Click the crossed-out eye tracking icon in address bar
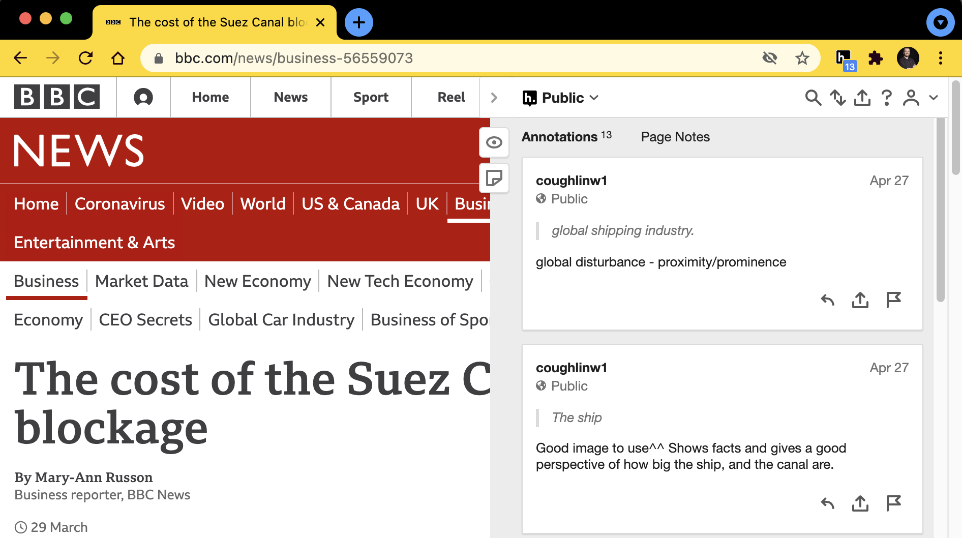This screenshot has width=962, height=538. coord(770,58)
